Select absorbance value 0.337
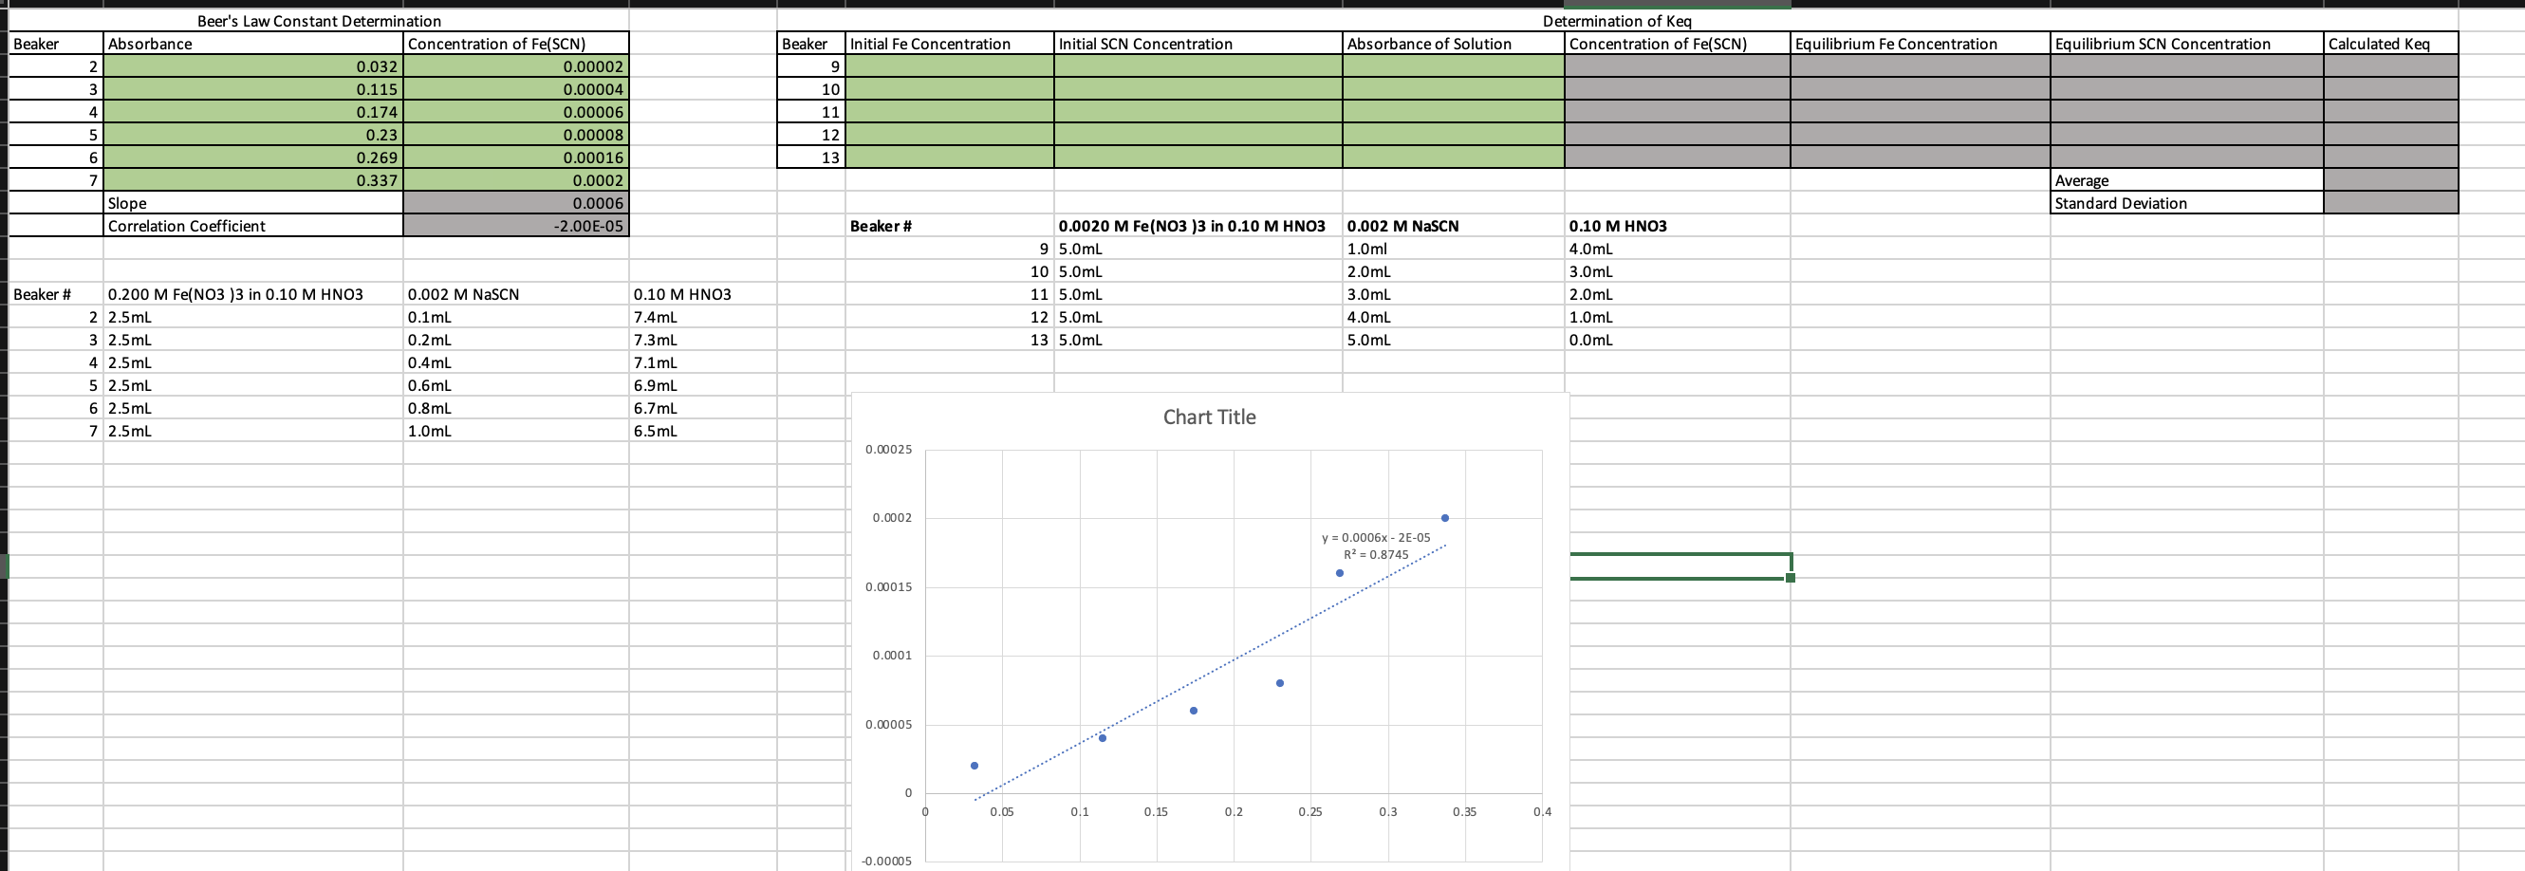This screenshot has width=2525, height=871. 253,180
